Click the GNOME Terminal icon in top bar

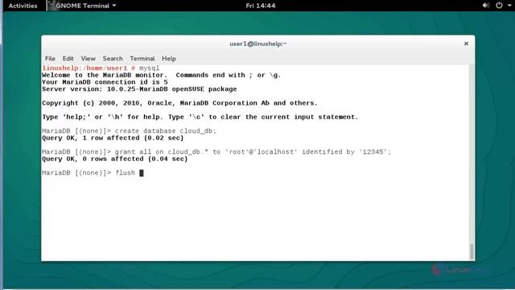(x=51, y=6)
